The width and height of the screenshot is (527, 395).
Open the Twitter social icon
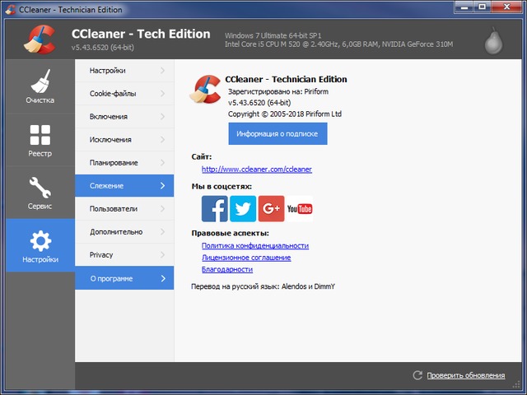click(x=243, y=209)
